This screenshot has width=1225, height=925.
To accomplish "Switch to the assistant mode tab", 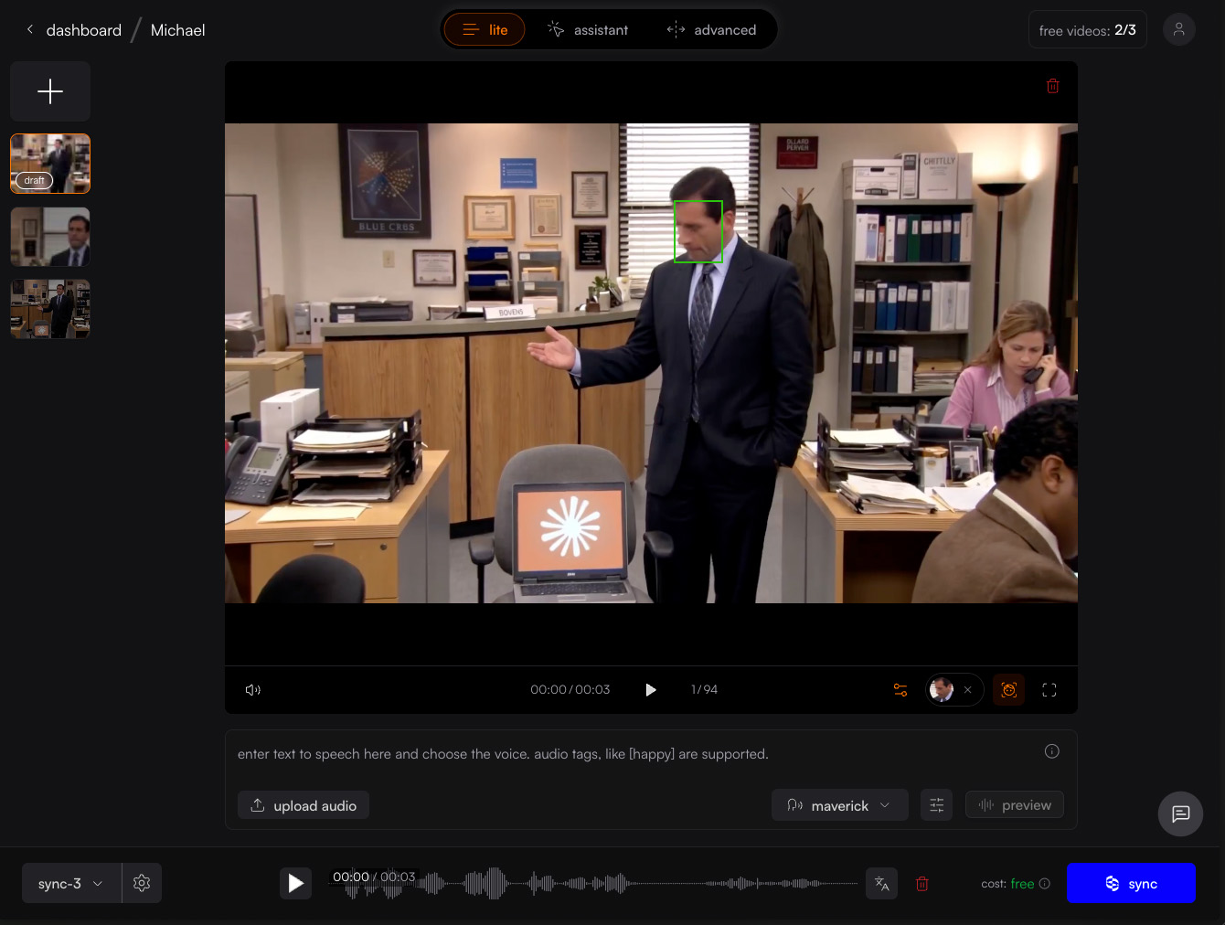I will coord(588,29).
